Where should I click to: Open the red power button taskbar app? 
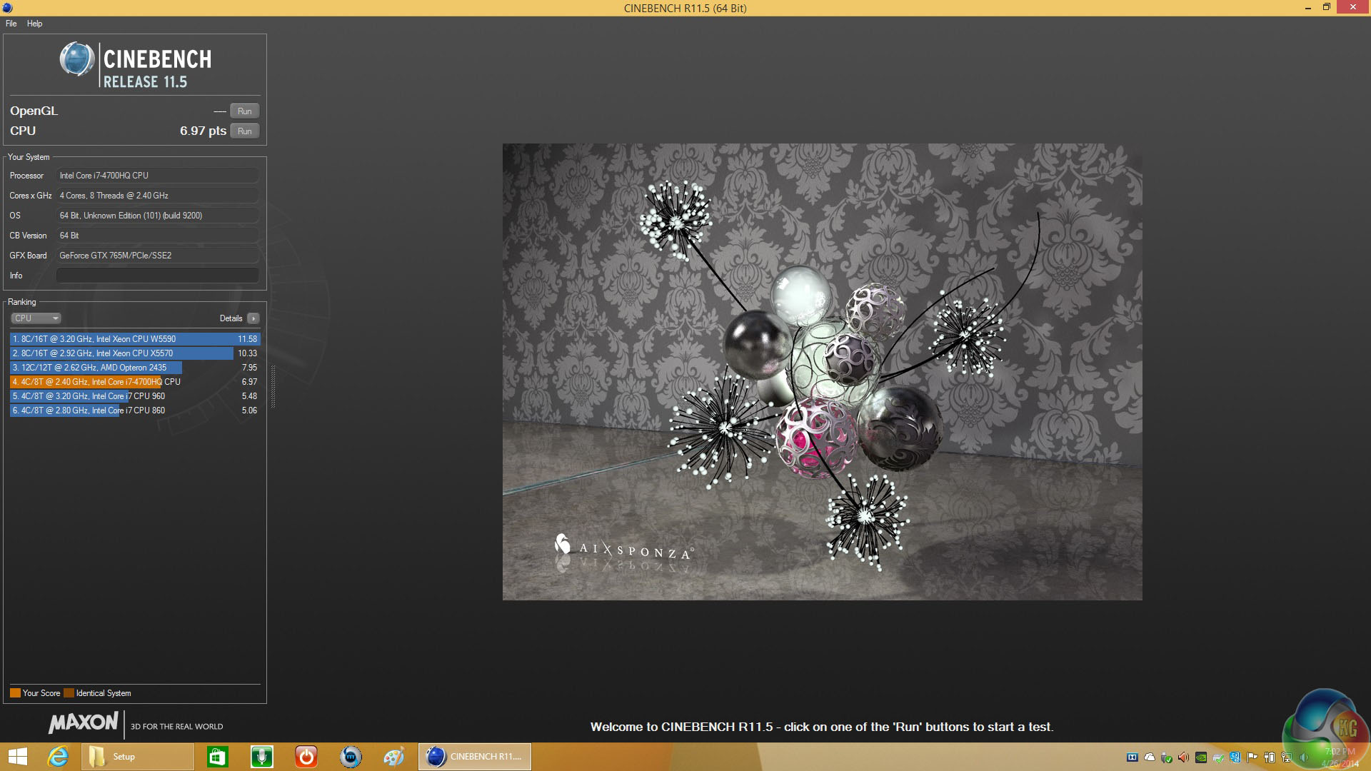(x=306, y=757)
